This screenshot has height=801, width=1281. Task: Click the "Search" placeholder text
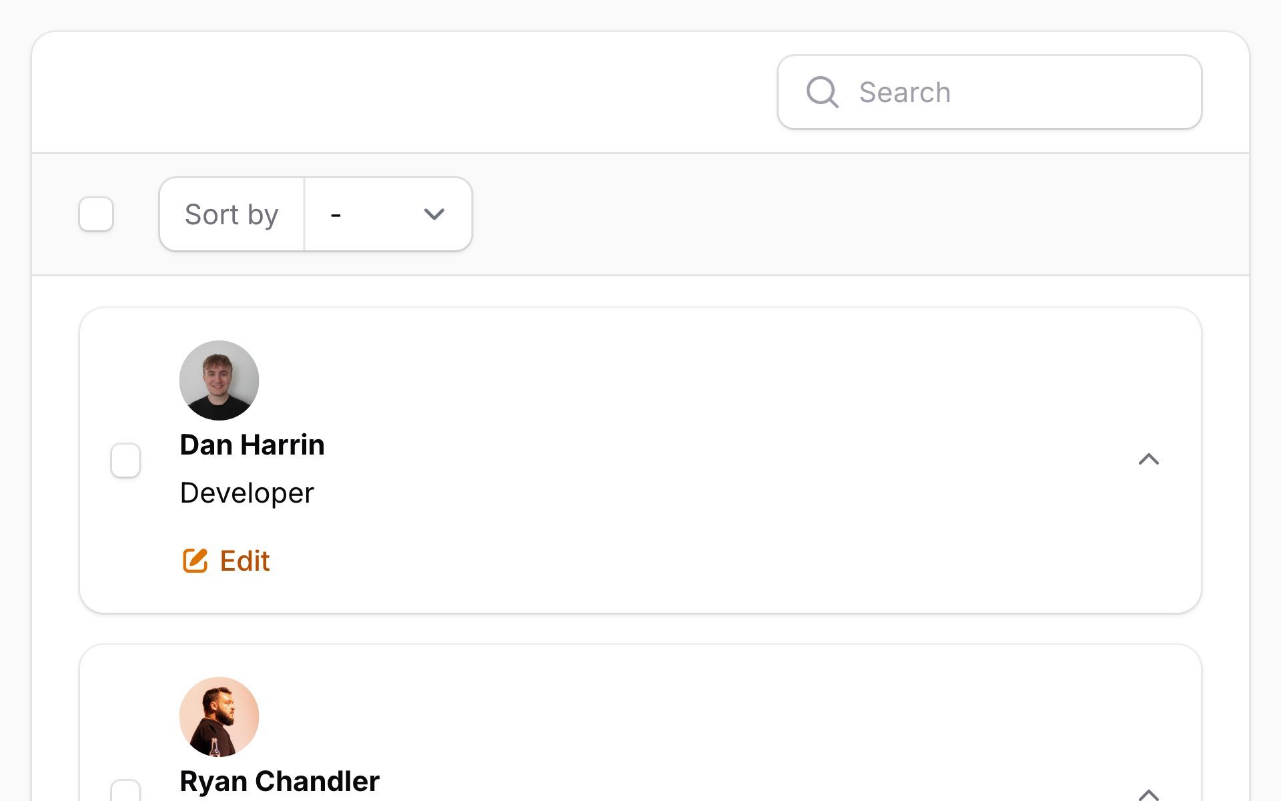tap(905, 92)
